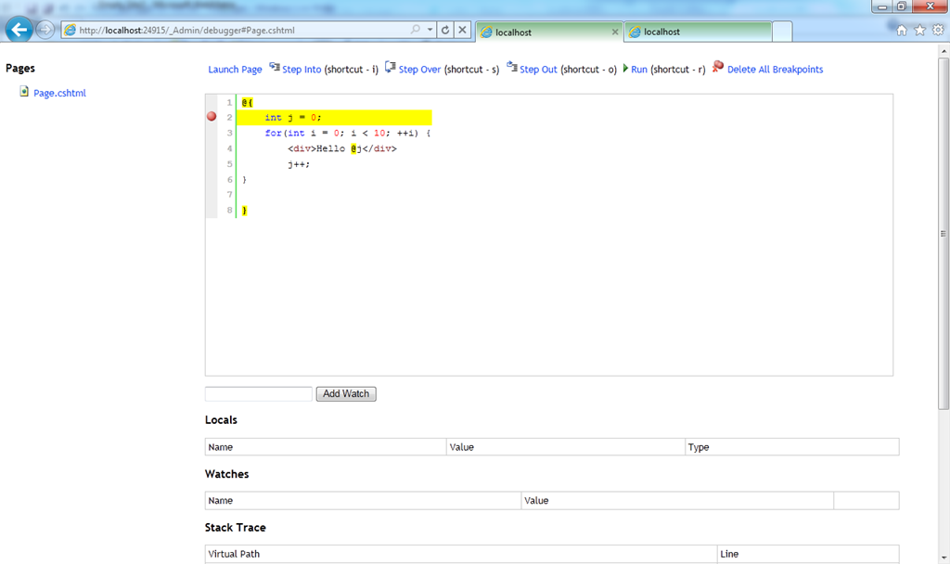The image size is (950, 564).
Task: Click highlighted code line 'int j = 0;'
Action: (x=334, y=118)
